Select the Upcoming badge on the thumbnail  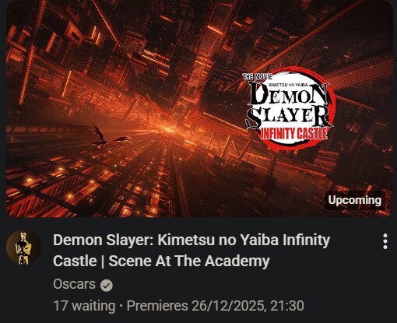[354, 200]
